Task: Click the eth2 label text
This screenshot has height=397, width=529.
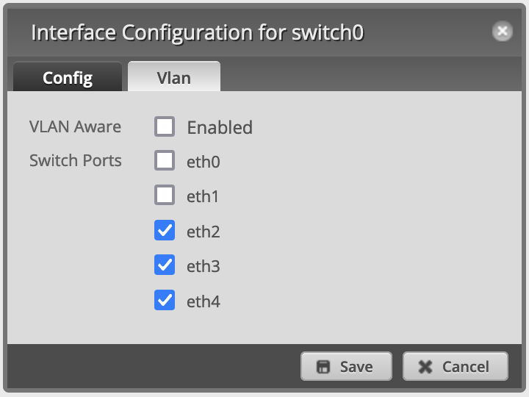Action: pos(204,232)
